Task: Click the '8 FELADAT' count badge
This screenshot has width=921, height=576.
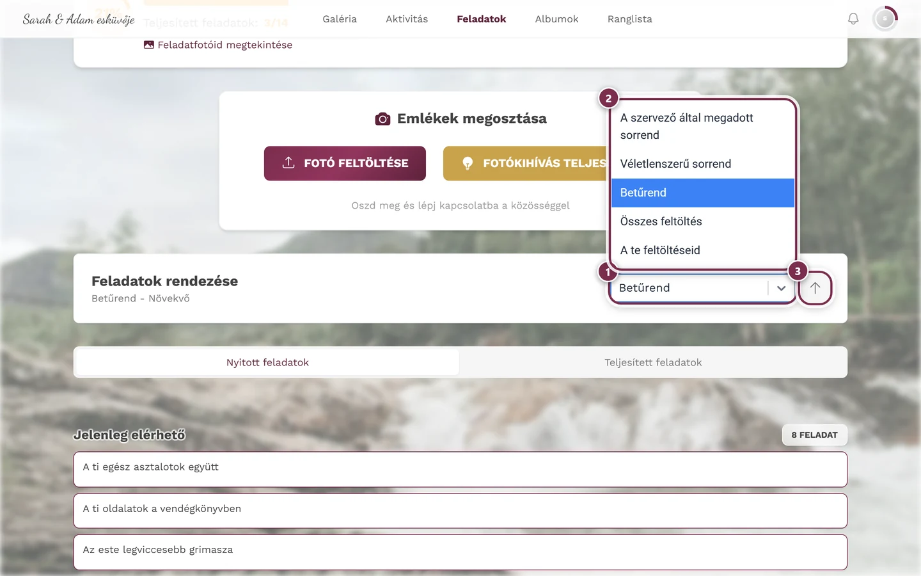Action: pyautogui.click(x=814, y=435)
